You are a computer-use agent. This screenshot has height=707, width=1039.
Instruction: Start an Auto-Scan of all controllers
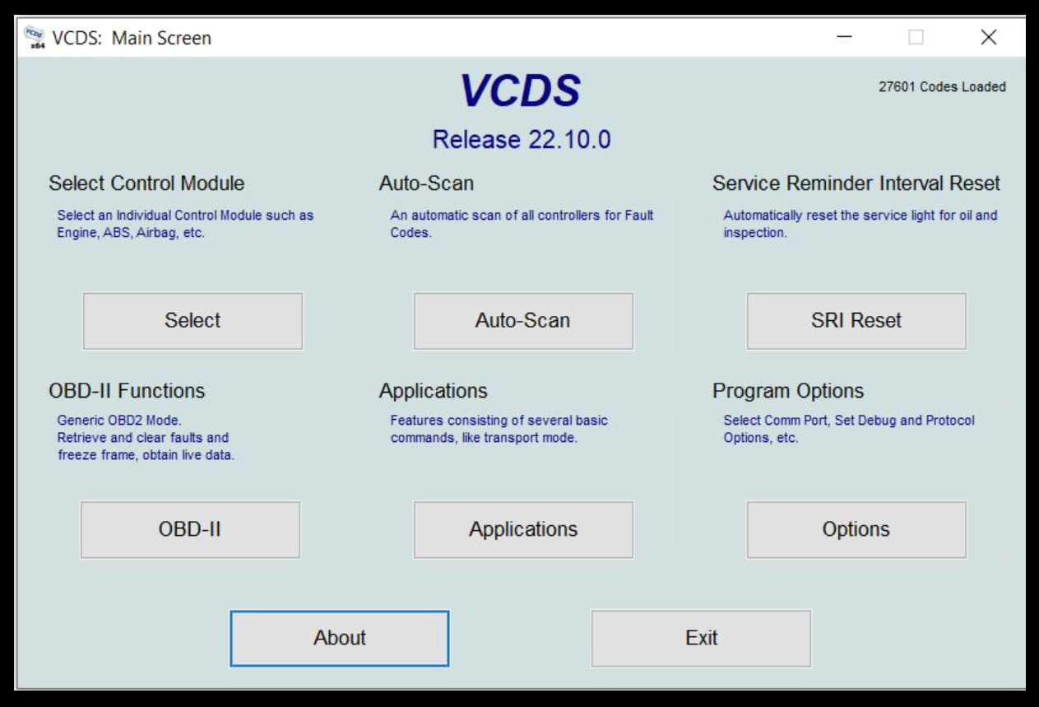coord(523,321)
